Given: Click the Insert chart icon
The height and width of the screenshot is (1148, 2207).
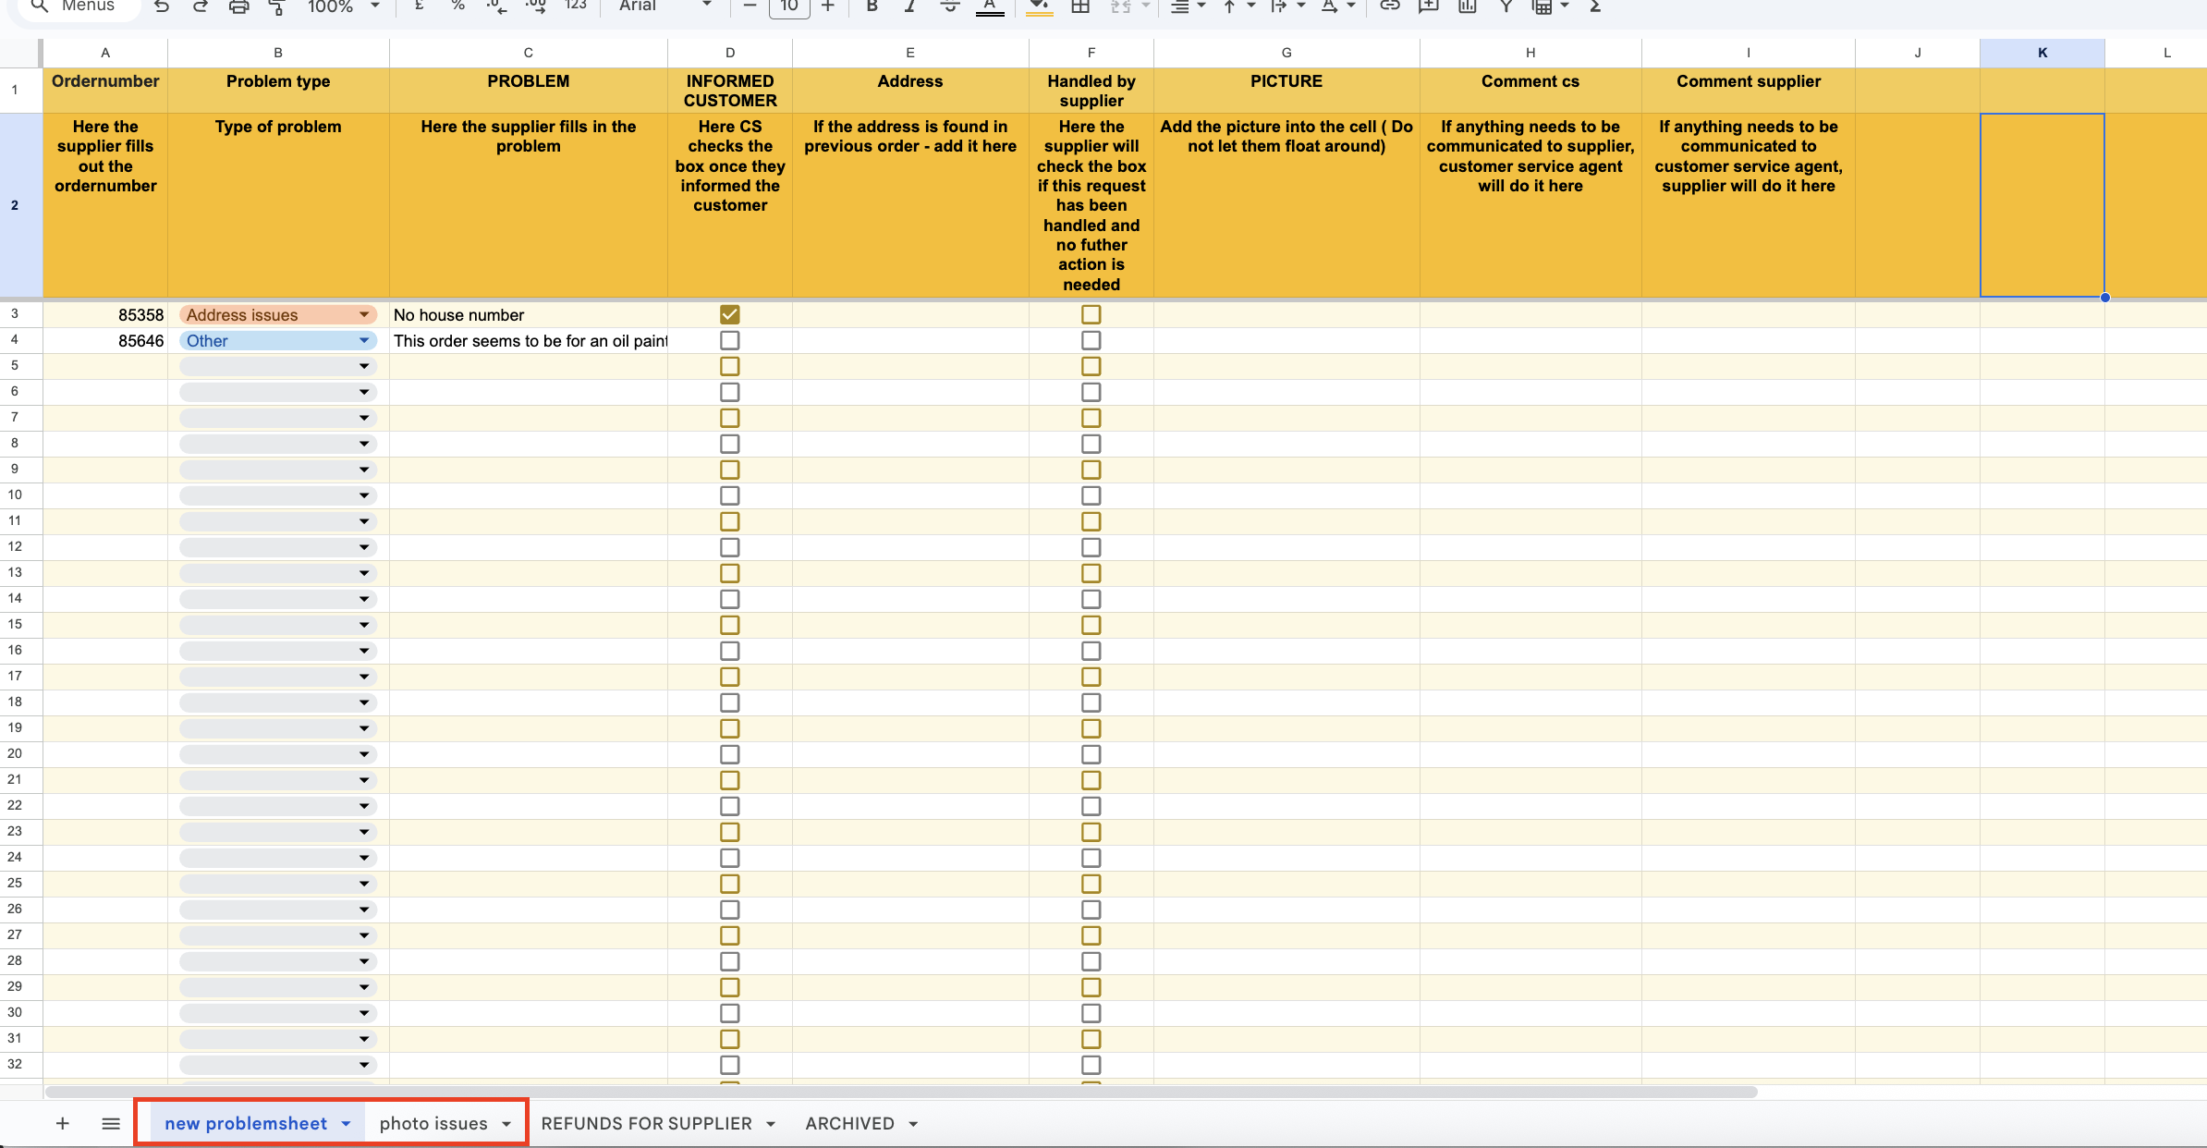Looking at the screenshot, I should tap(1467, 6).
